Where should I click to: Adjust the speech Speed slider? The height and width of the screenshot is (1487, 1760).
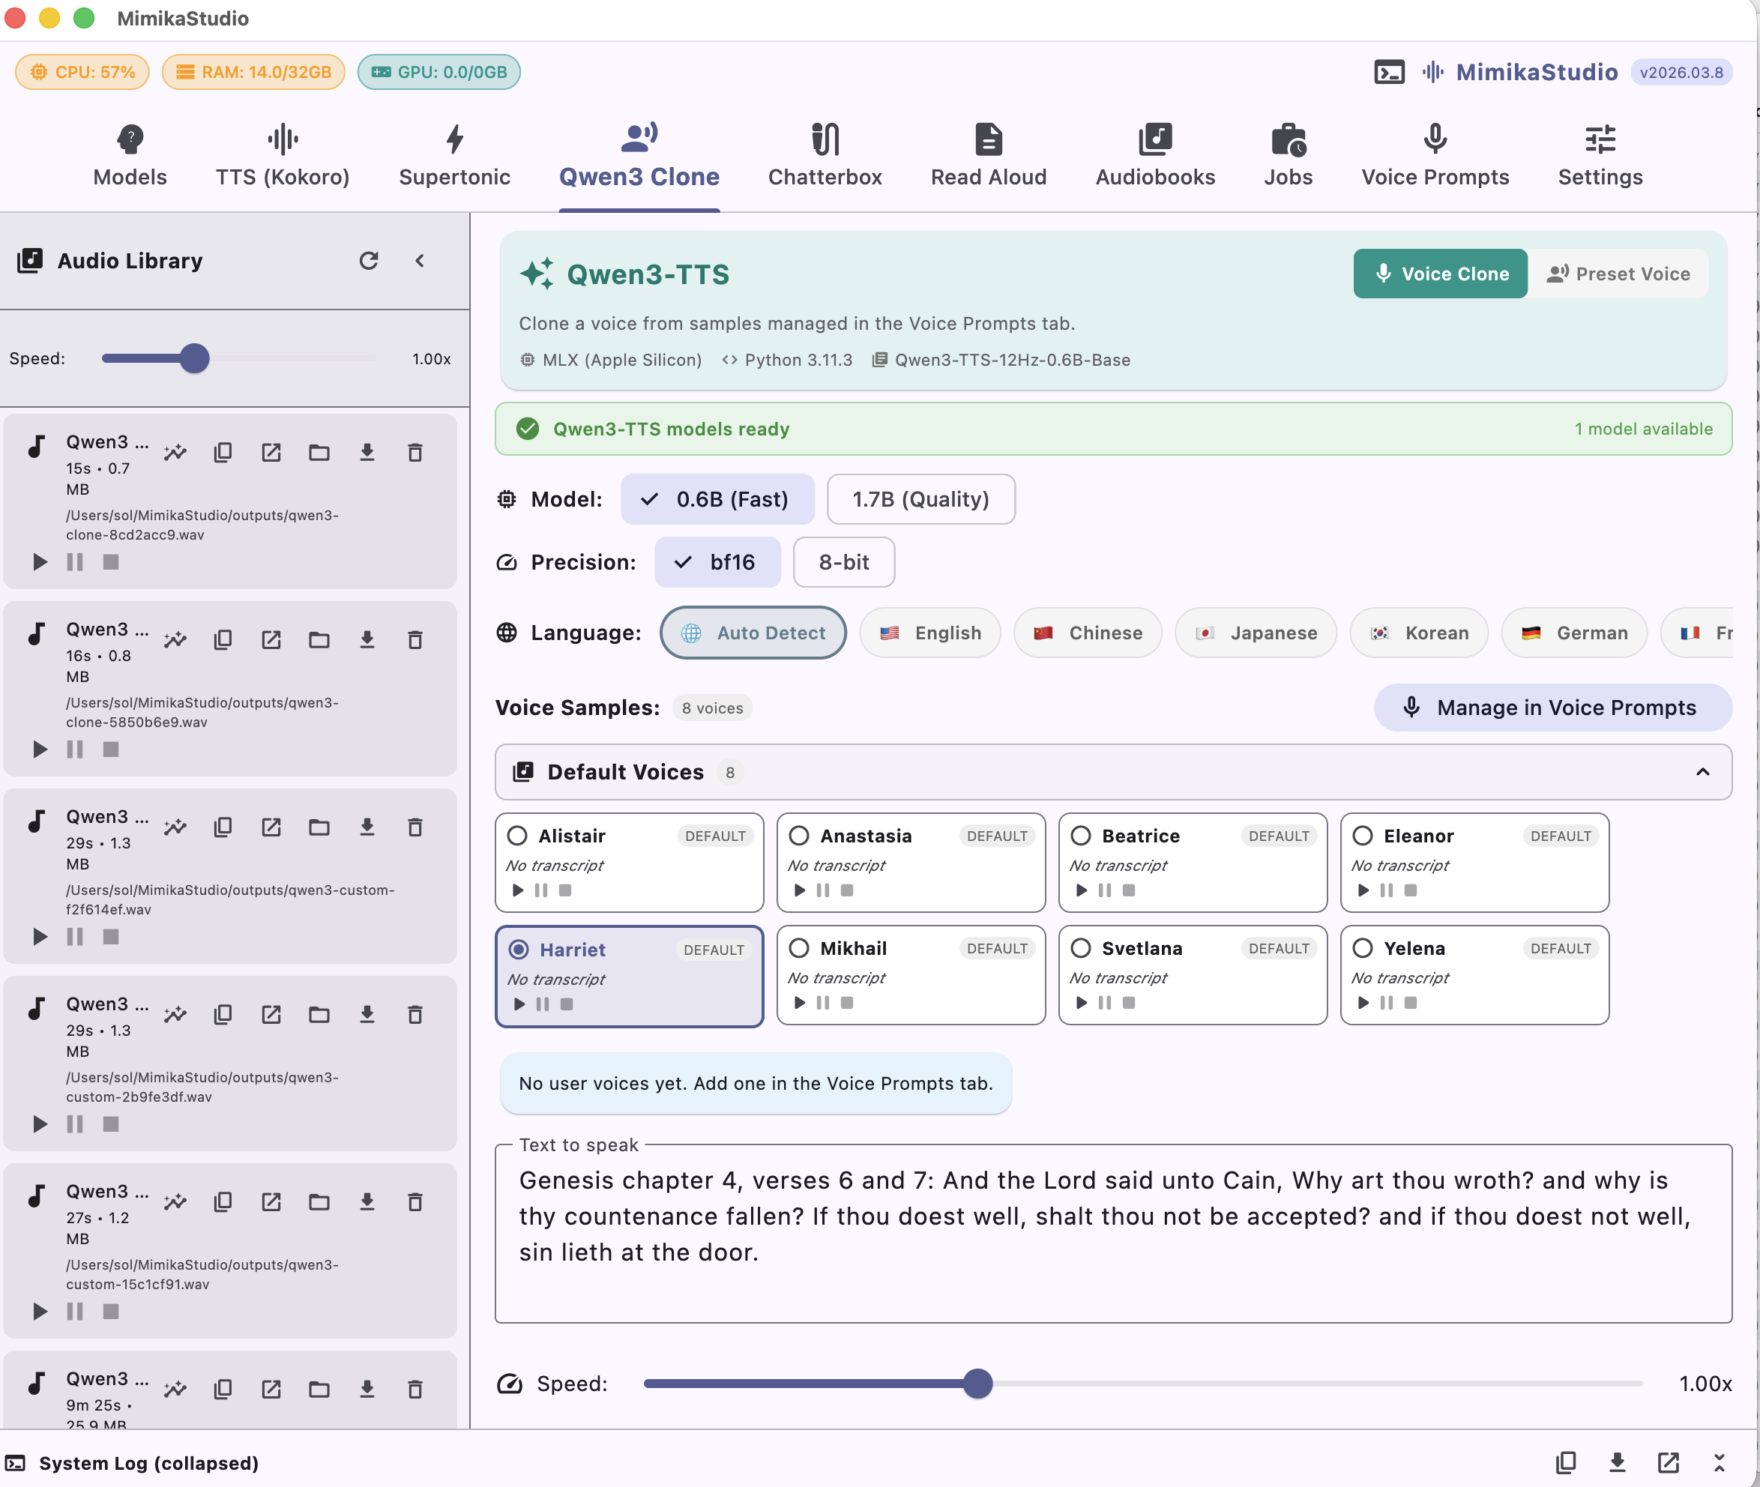977,1384
